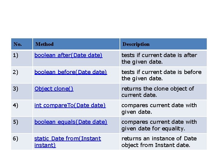
Task: Select row number 6) cell
Action: [x=16, y=138]
